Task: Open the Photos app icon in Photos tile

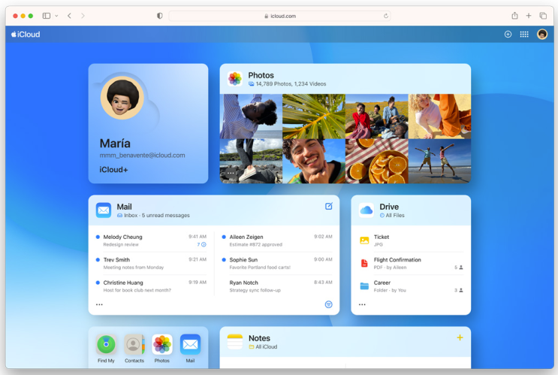Action: point(235,79)
